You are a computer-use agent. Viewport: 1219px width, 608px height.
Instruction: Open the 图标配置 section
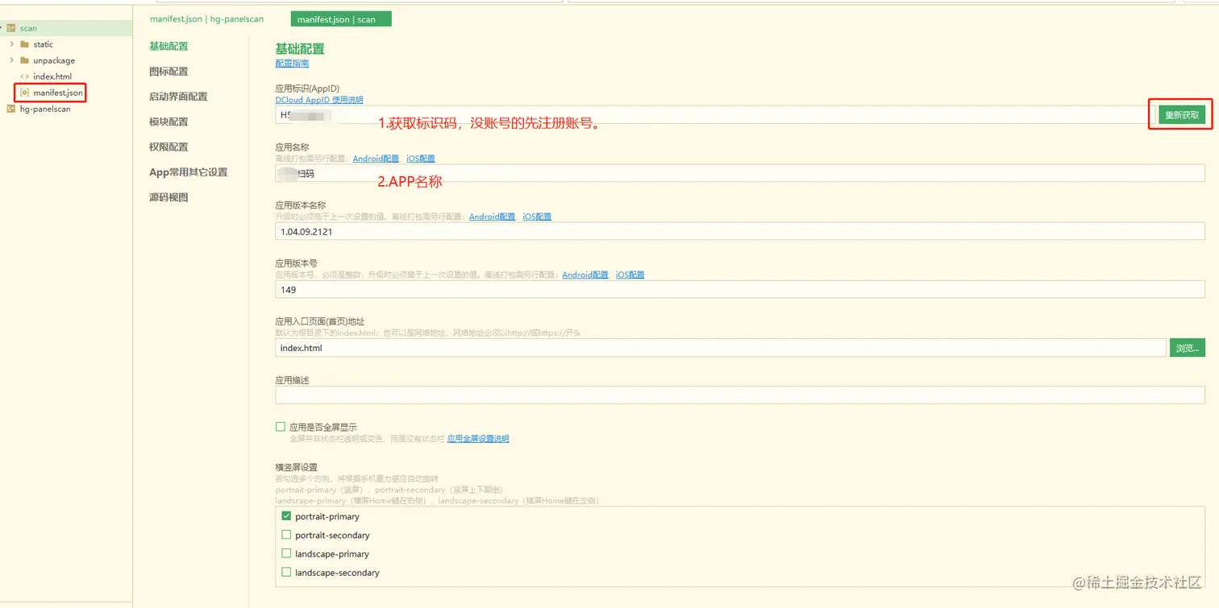pos(168,71)
